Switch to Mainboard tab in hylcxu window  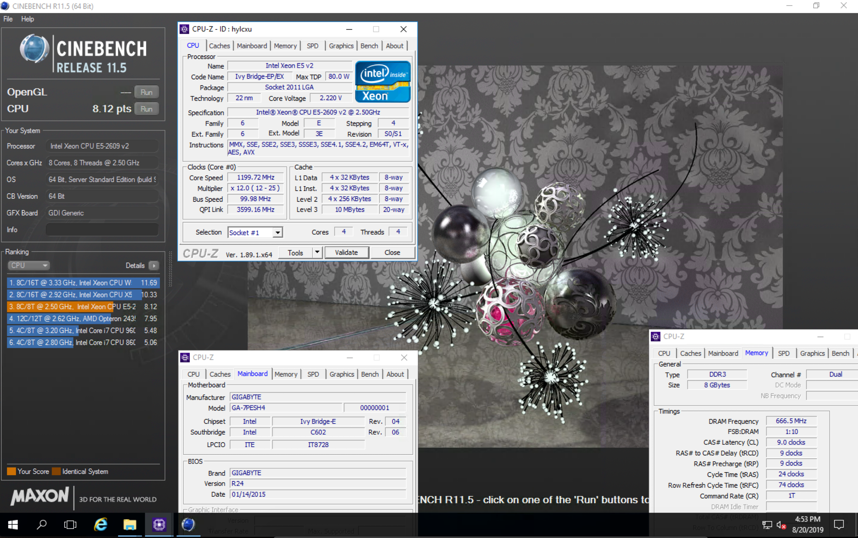(252, 46)
